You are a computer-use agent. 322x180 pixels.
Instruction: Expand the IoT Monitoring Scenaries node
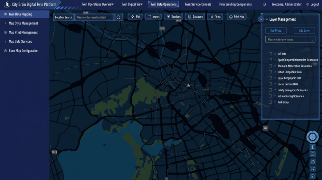click(x=266, y=96)
